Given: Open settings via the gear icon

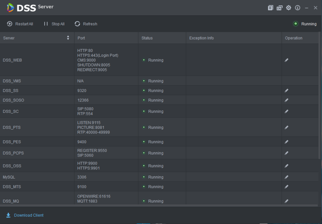Looking at the screenshot, I should click(289, 8).
